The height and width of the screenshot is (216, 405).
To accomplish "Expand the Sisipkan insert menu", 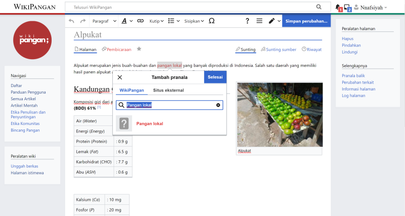I will (194, 21).
